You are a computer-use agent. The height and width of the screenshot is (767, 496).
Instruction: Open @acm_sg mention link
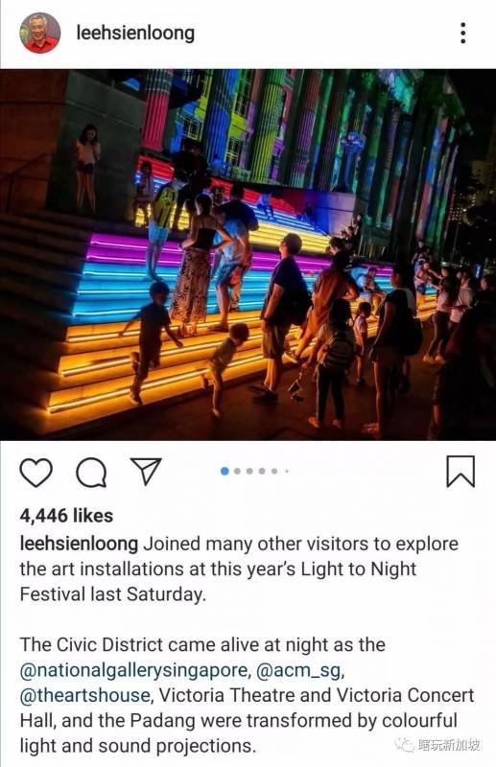tap(298, 670)
